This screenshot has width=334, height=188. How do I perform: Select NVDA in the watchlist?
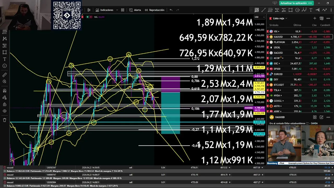pos(300,95)
